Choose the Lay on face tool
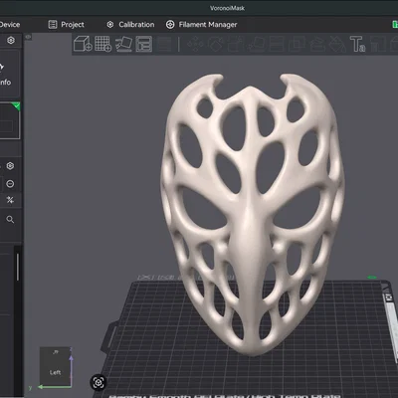The width and height of the screenshot is (398, 398). tap(257, 44)
